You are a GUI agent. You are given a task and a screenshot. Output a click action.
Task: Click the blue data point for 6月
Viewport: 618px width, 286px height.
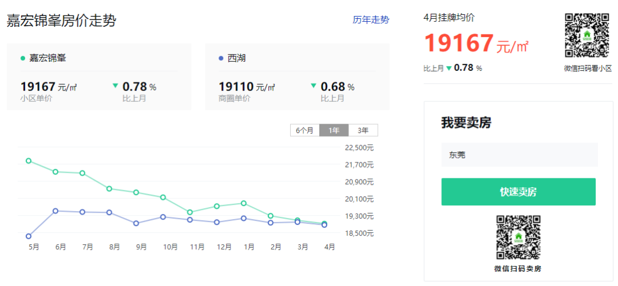coord(56,210)
